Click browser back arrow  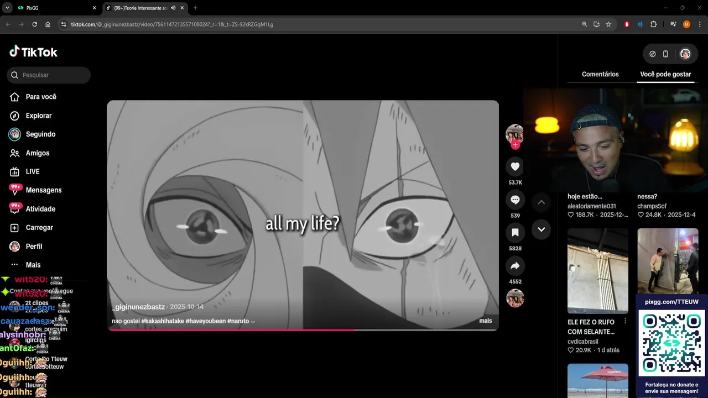[8, 24]
